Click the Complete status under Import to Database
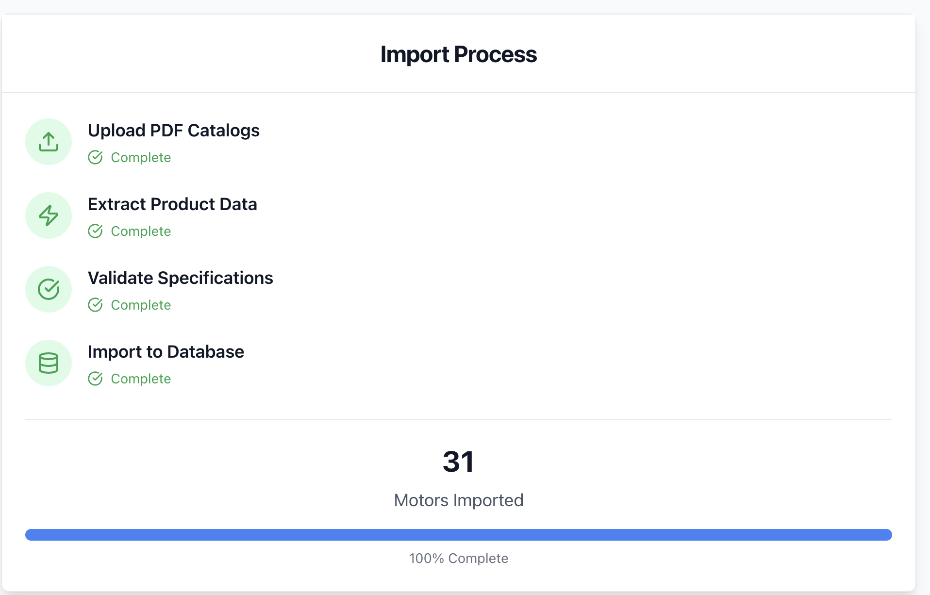The image size is (930, 595). tap(141, 379)
